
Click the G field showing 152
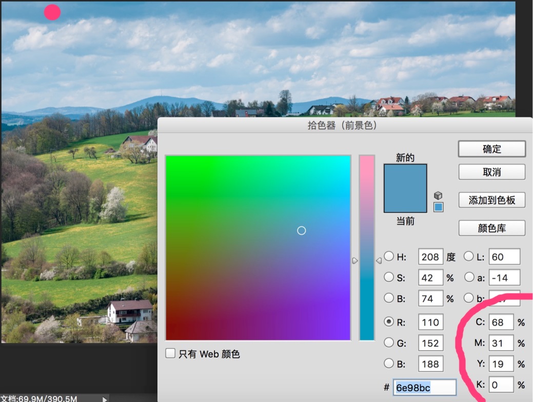[431, 343]
